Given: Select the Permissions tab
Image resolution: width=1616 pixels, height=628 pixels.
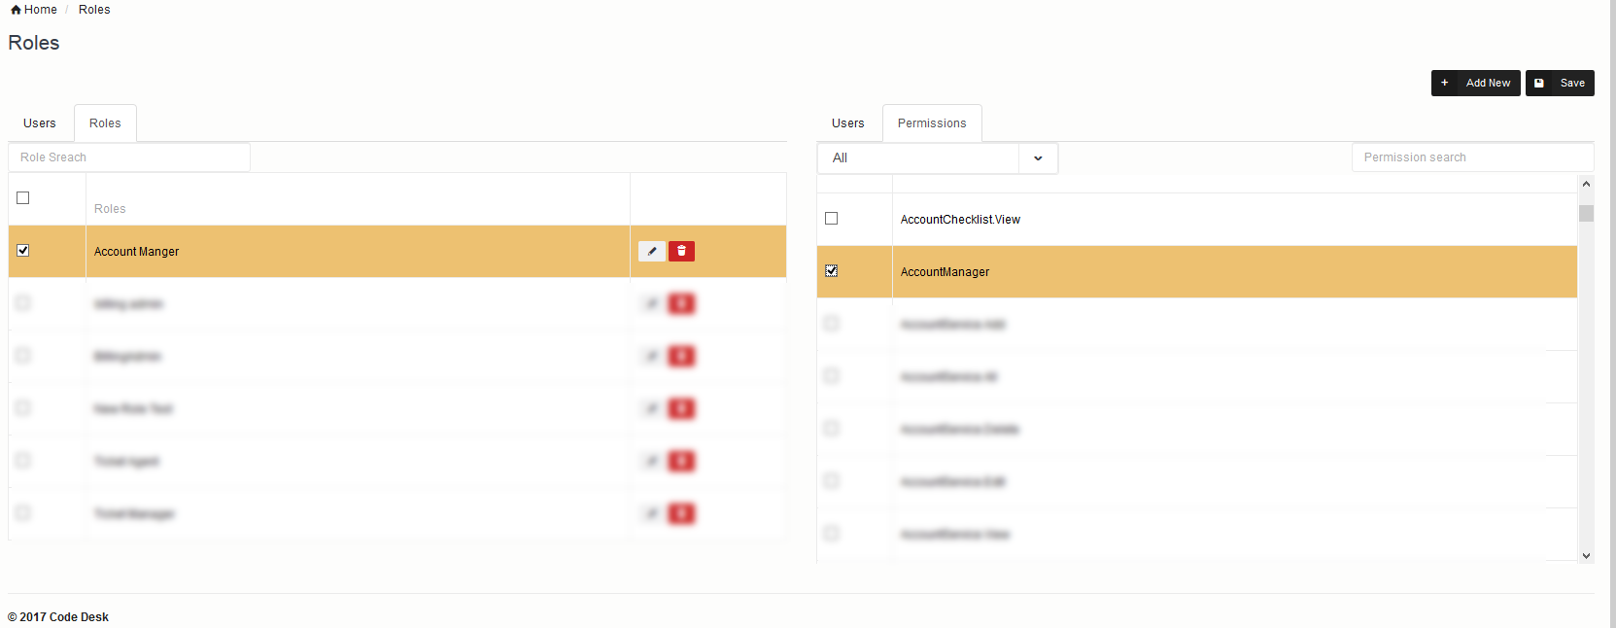Looking at the screenshot, I should pos(932,123).
